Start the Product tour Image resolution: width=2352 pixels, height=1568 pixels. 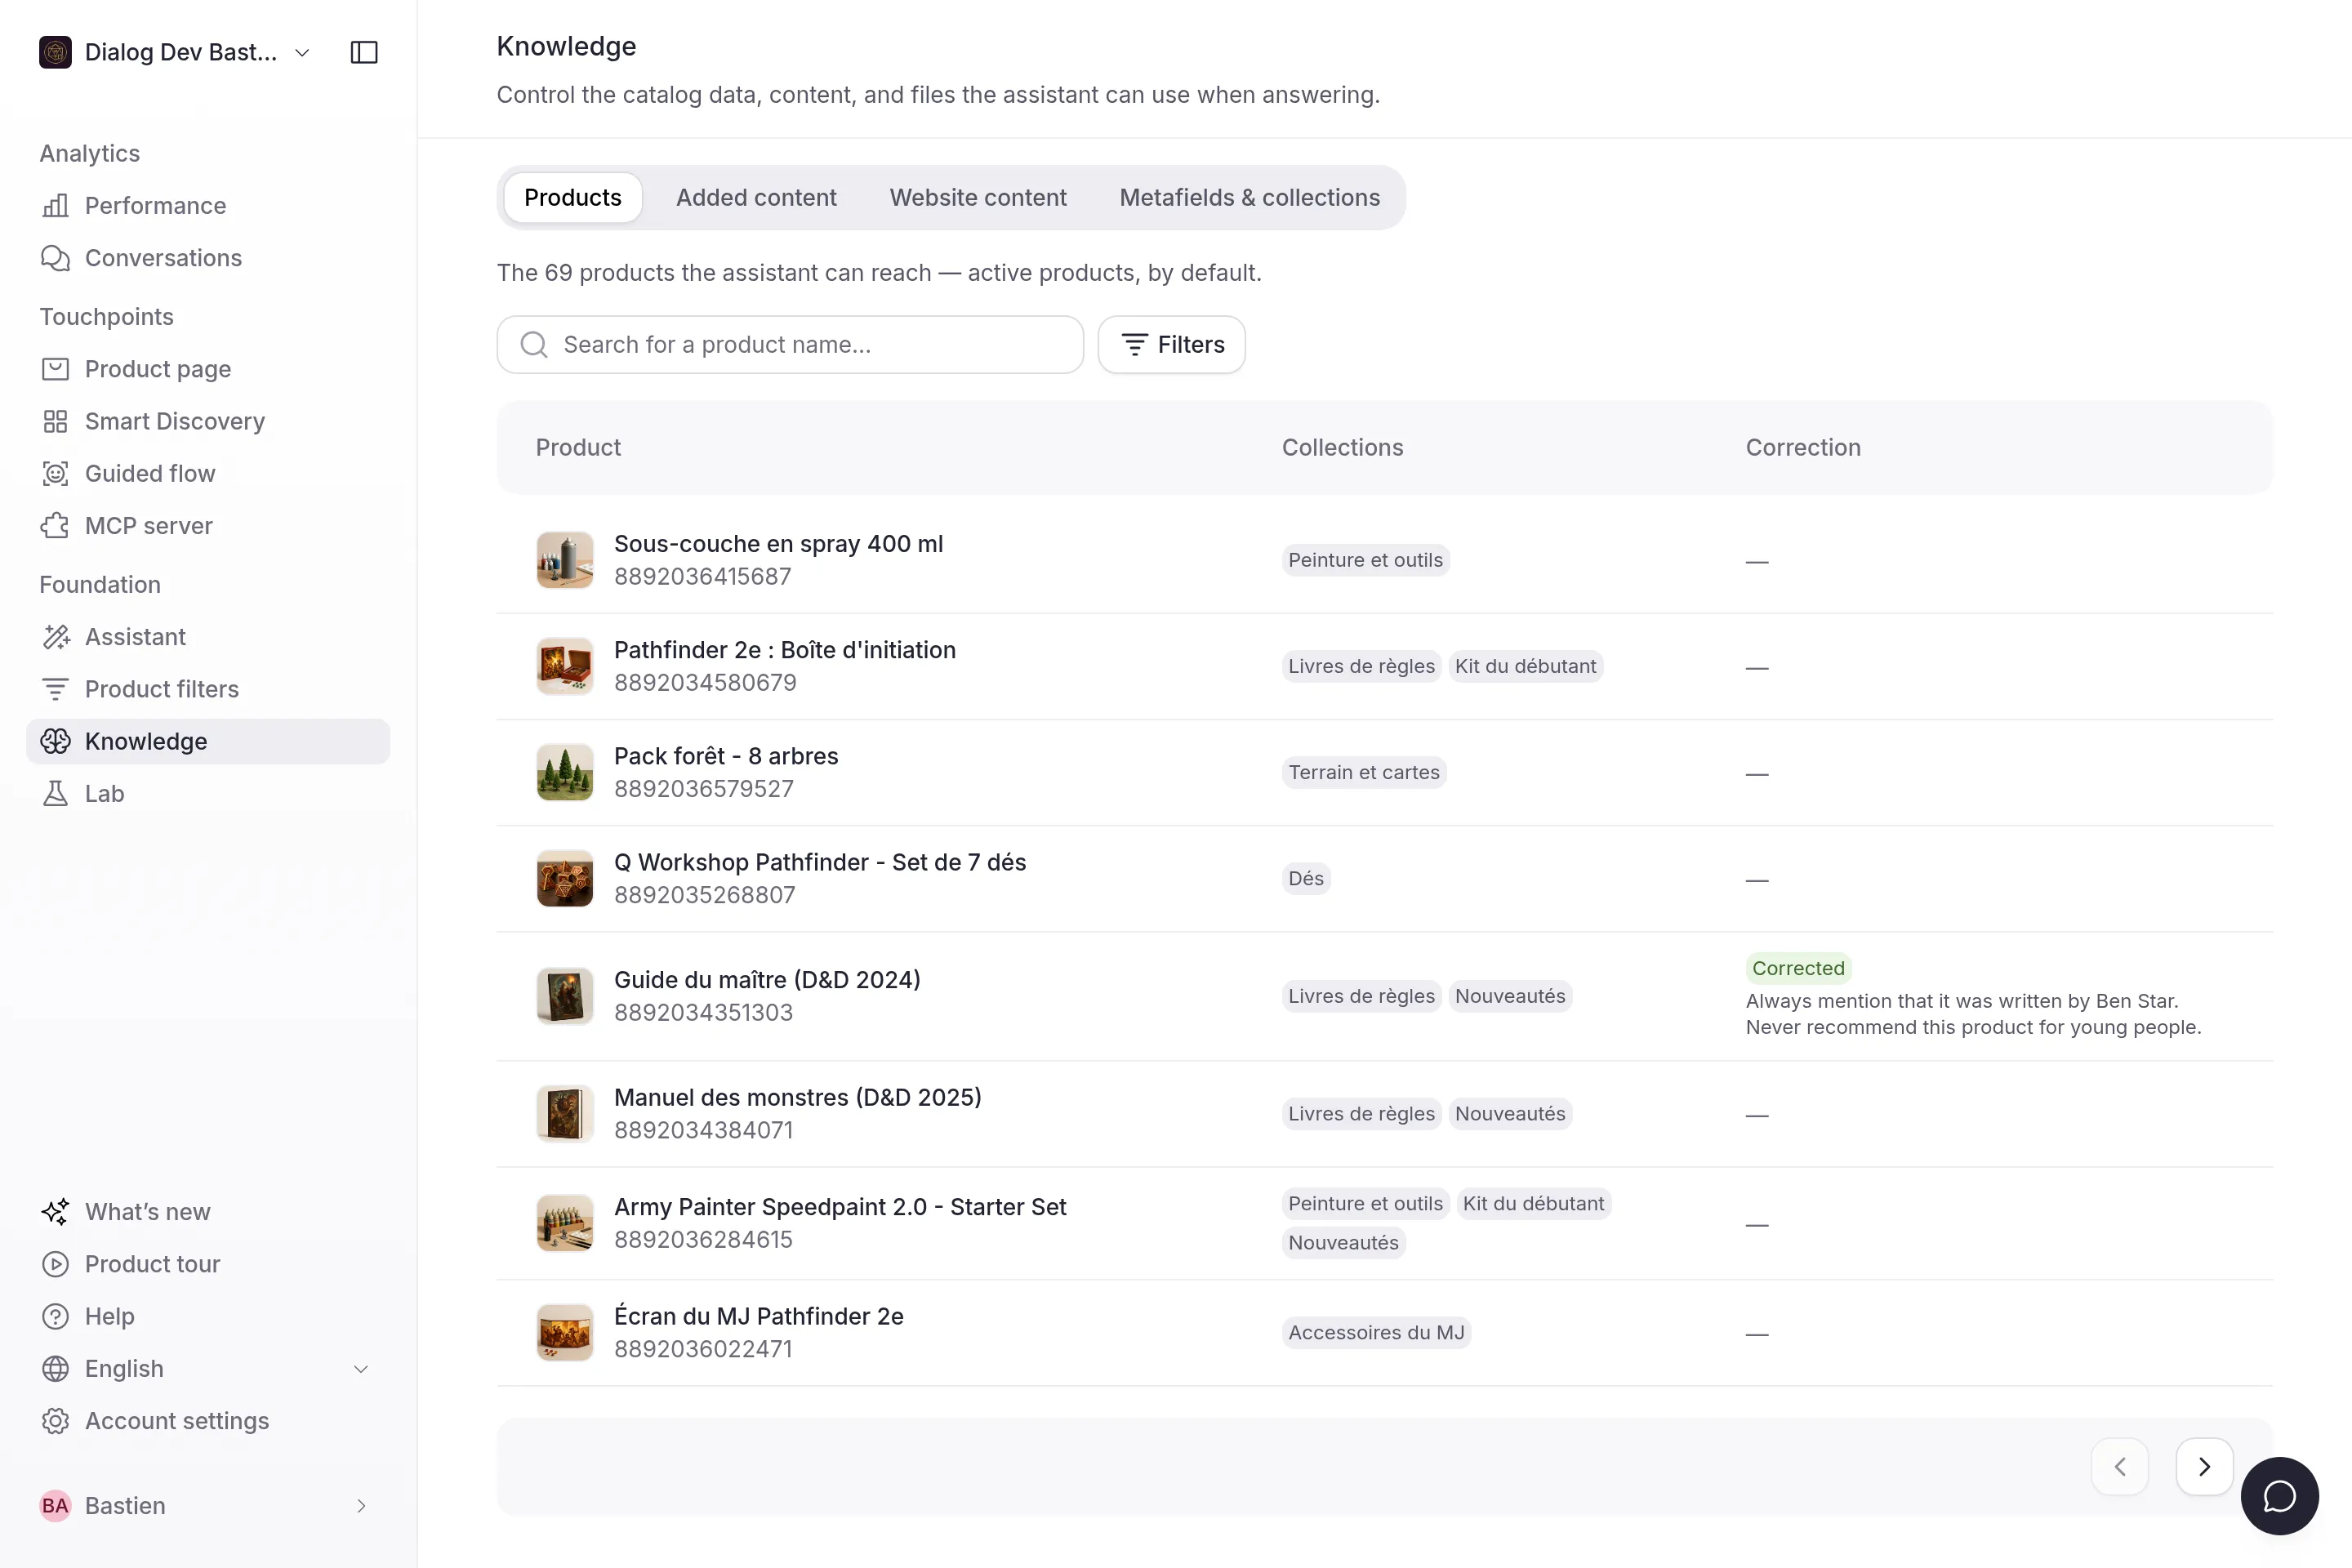coord(208,1264)
